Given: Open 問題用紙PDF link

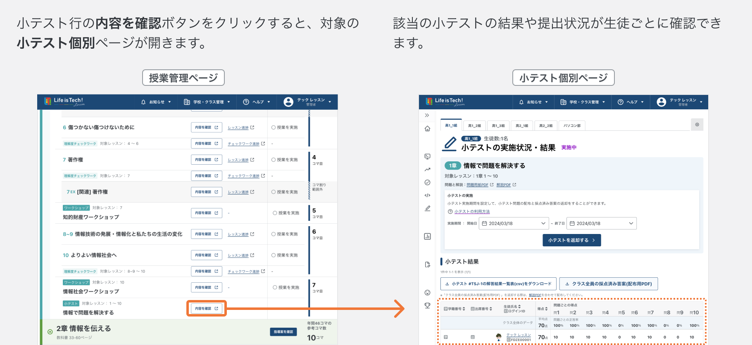Looking at the screenshot, I should pyautogui.click(x=477, y=185).
